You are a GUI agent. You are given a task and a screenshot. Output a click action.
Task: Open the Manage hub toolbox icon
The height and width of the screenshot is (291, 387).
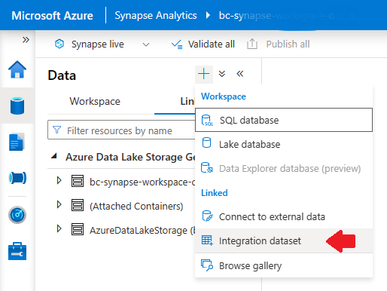pos(17,251)
